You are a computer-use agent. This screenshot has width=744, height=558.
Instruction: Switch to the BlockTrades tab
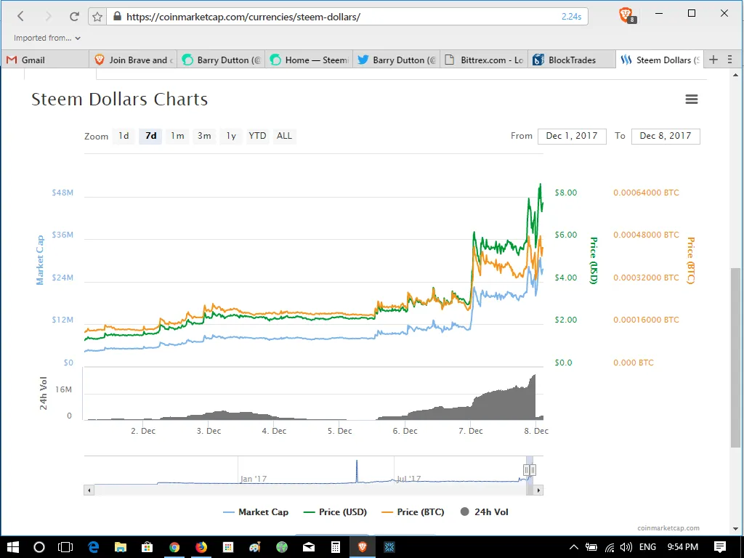tap(573, 60)
